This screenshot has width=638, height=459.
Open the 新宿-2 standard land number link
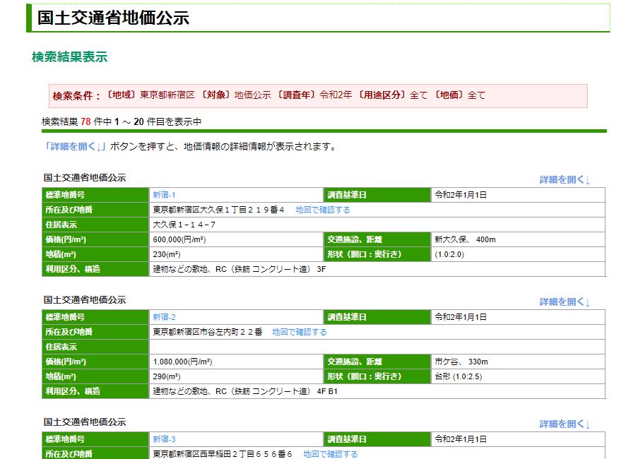[x=164, y=316]
